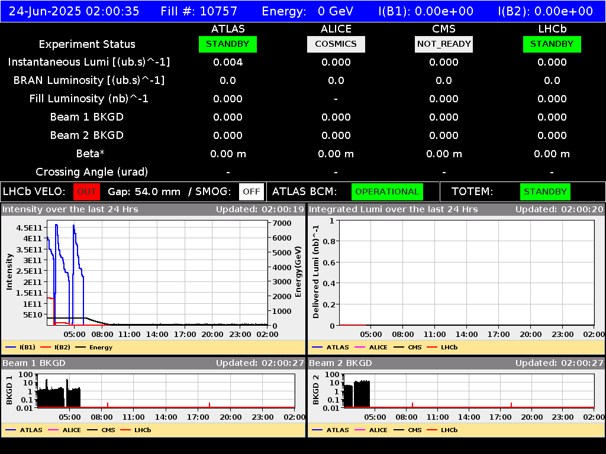This screenshot has width=606, height=454.
Task: Click the Beam 1 BKGD table row label
Action: coord(87,117)
